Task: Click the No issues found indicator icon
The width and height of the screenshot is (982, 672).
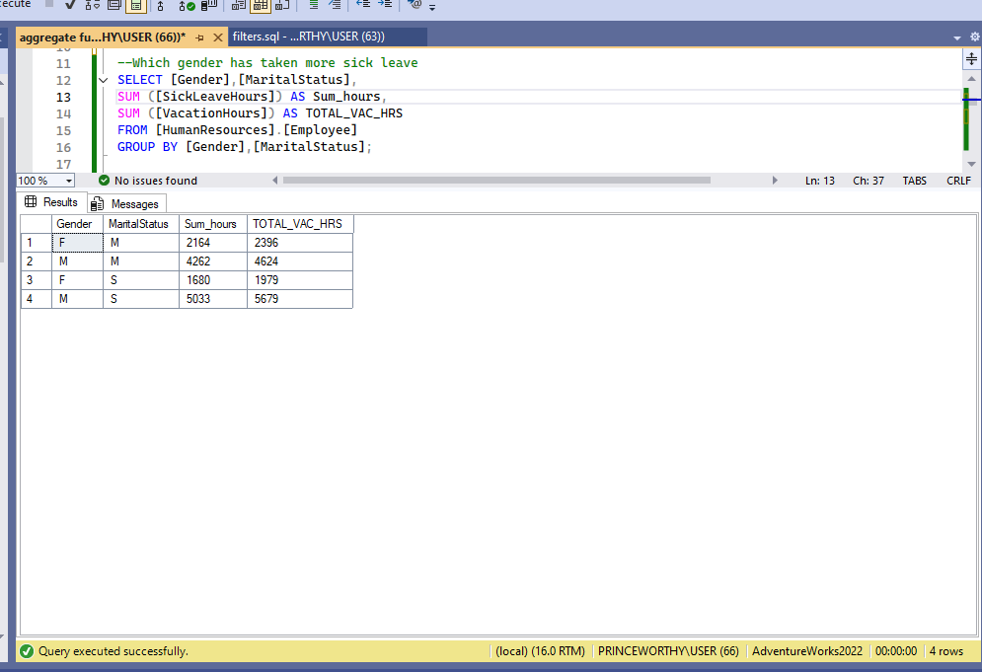Action: click(104, 181)
